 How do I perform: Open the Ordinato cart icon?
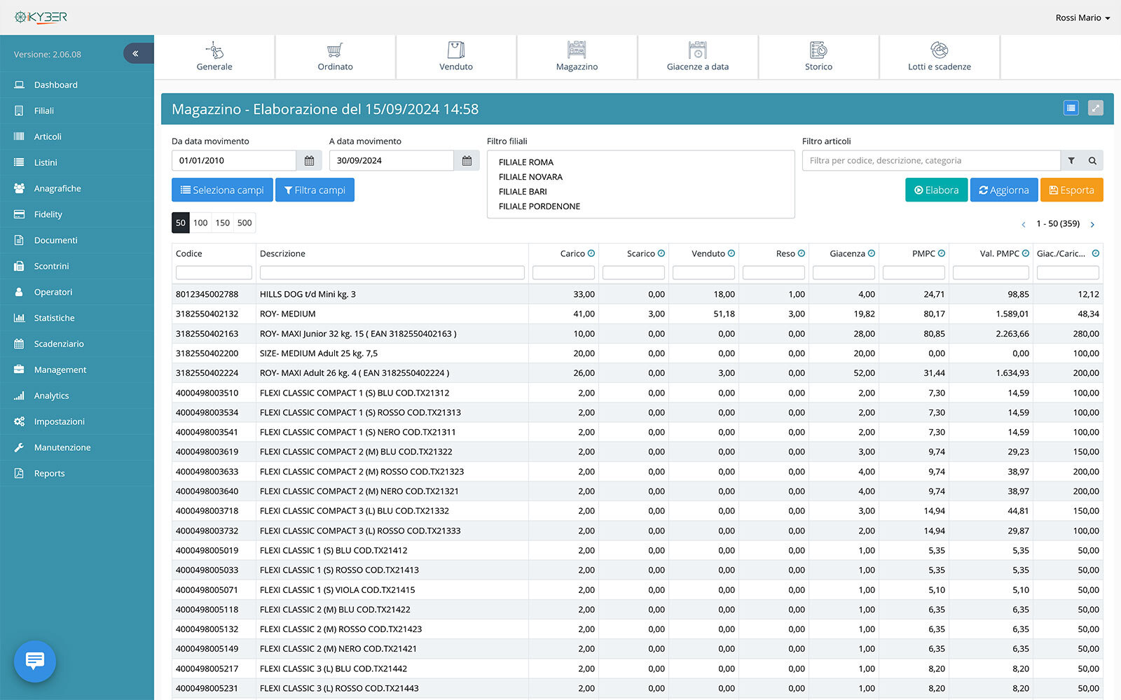335,50
